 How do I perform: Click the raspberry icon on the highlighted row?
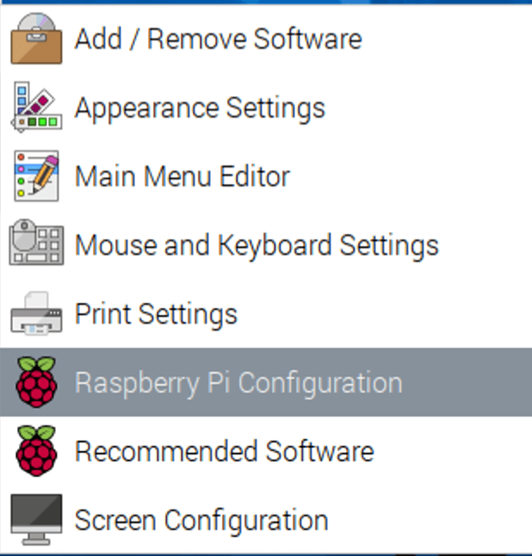click(x=36, y=382)
